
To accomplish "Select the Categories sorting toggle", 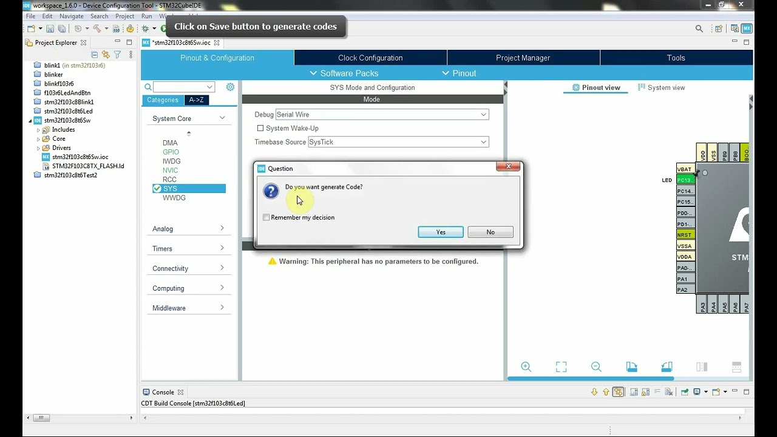I will pyautogui.click(x=163, y=100).
